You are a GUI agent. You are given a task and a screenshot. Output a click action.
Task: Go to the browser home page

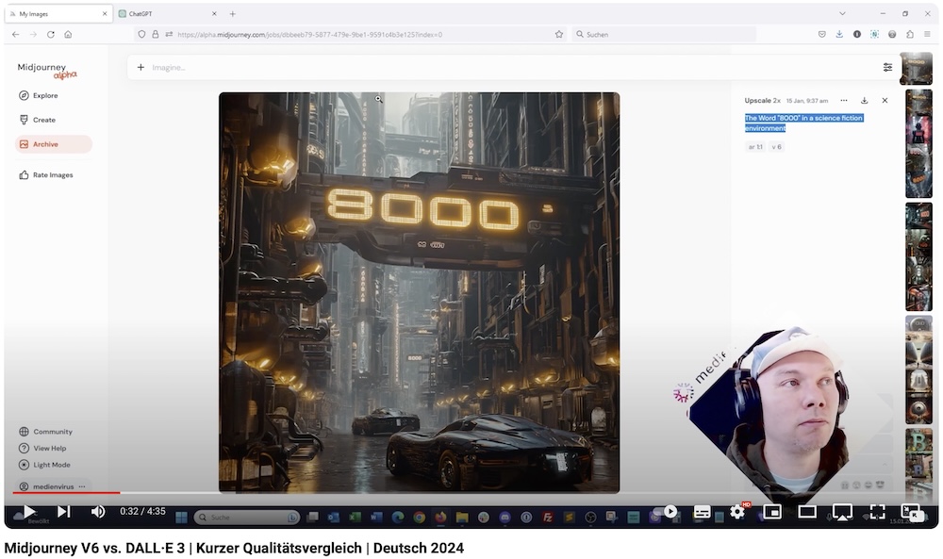click(68, 34)
